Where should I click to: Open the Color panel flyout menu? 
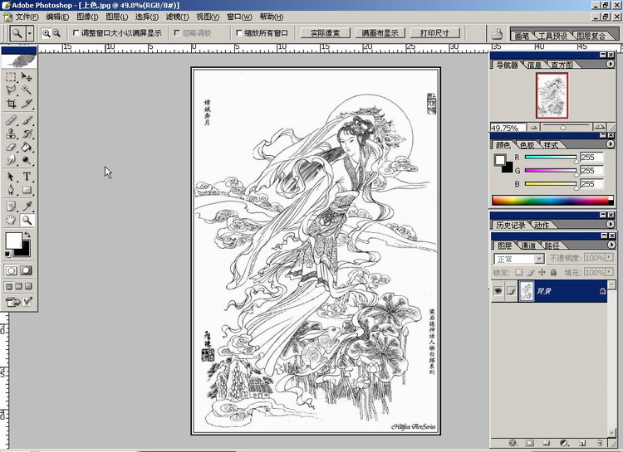611,144
